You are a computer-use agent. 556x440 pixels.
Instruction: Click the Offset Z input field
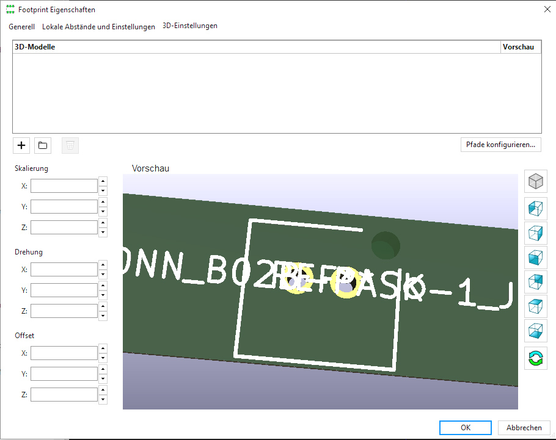64,395
